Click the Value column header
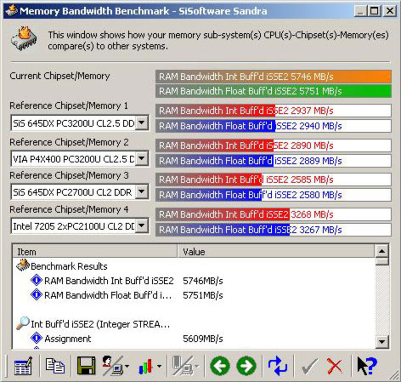This screenshot has width=401, height=382. click(x=276, y=252)
